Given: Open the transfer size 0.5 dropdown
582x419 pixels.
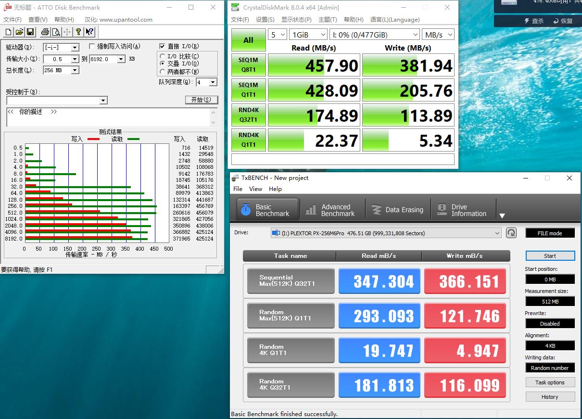Looking at the screenshot, I should (75, 59).
